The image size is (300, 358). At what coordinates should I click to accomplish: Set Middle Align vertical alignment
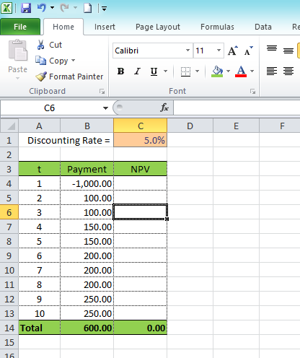click(288, 50)
